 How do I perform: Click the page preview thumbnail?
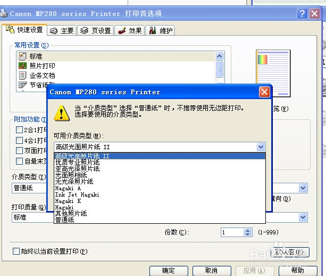pyautogui.click(x=273, y=73)
